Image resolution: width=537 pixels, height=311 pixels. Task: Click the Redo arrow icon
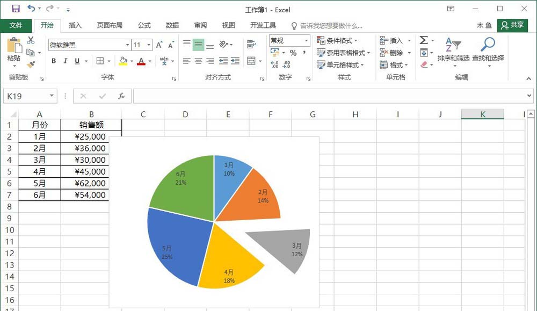pyautogui.click(x=50, y=8)
